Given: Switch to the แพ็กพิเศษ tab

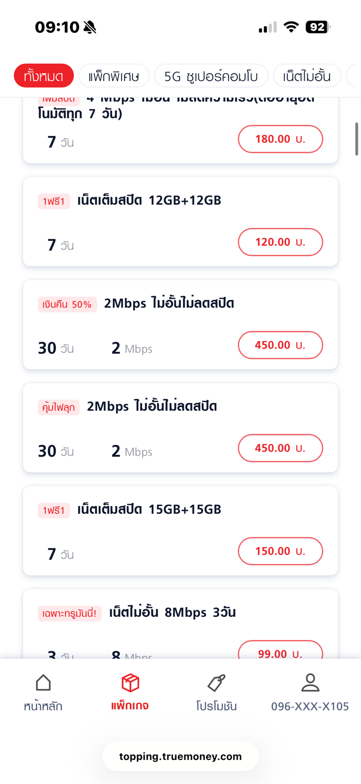Looking at the screenshot, I should point(114,76).
